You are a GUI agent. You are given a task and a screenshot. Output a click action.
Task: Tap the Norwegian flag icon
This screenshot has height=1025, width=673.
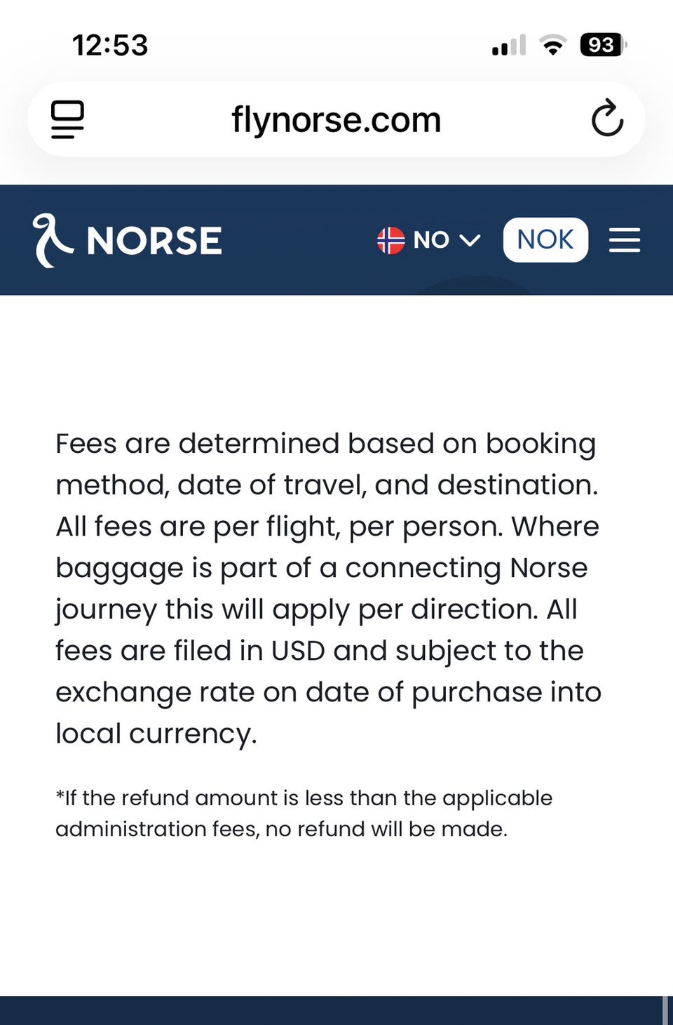coord(391,240)
